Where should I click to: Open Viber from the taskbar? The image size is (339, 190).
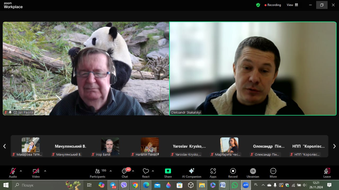click(x=124, y=185)
